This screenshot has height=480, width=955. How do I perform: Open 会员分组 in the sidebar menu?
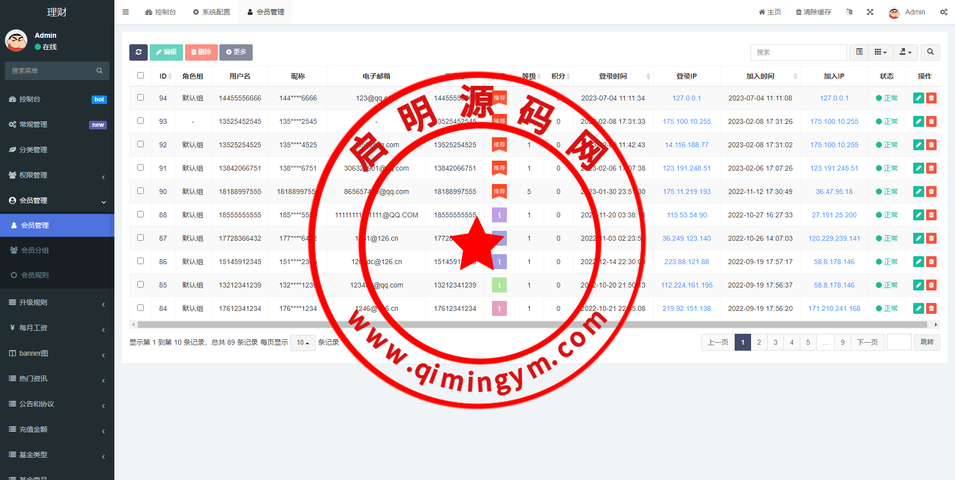pyautogui.click(x=35, y=250)
